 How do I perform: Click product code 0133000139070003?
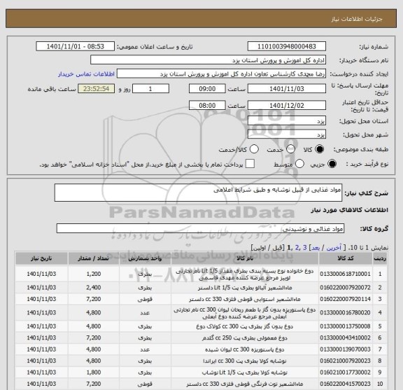345,349
